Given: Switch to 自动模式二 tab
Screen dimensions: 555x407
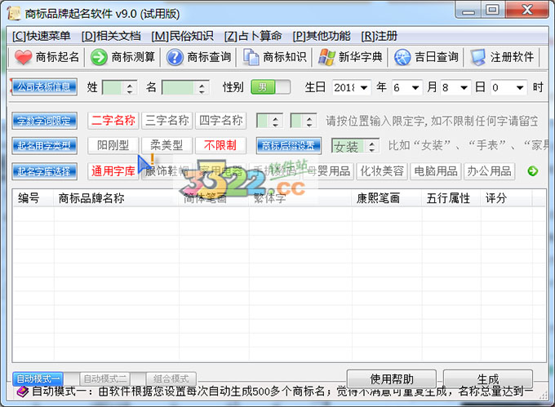Looking at the screenshot, I should click(105, 379).
